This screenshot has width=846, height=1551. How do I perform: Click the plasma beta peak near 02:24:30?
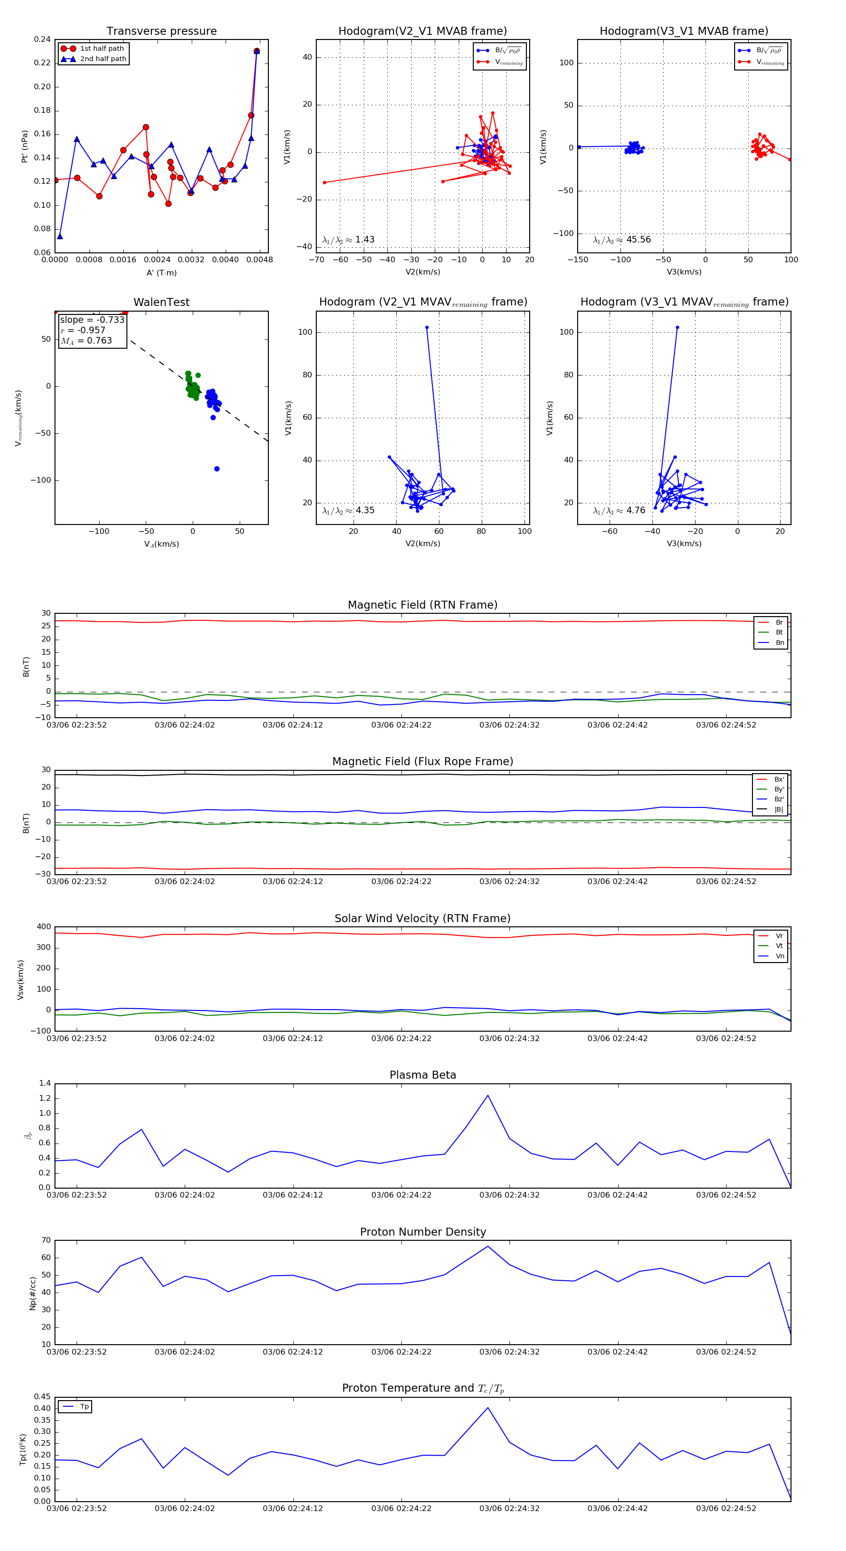click(488, 1095)
